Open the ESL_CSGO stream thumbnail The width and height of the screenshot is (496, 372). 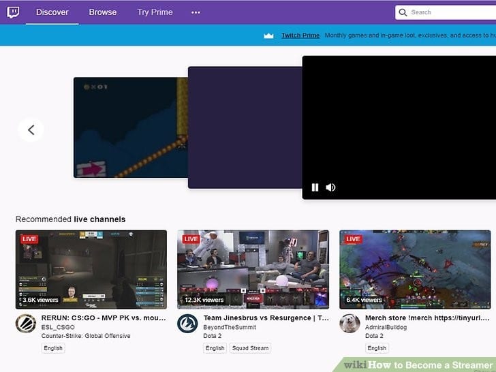[91, 269]
